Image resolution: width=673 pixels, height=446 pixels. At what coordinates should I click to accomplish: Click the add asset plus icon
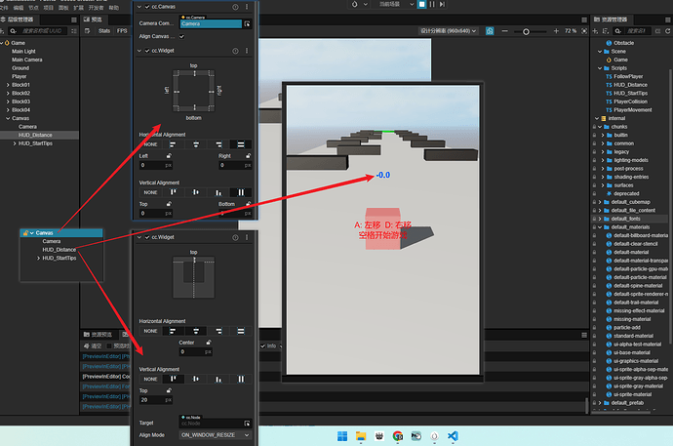point(595,31)
